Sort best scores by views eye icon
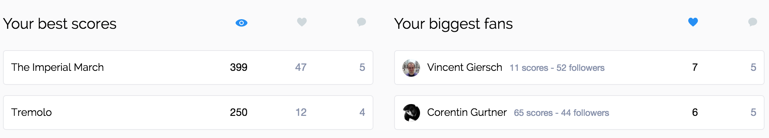The width and height of the screenshot is (769, 138). pyautogui.click(x=242, y=23)
